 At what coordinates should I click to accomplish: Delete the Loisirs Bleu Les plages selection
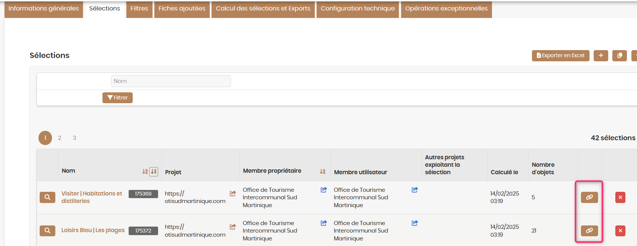(x=620, y=230)
